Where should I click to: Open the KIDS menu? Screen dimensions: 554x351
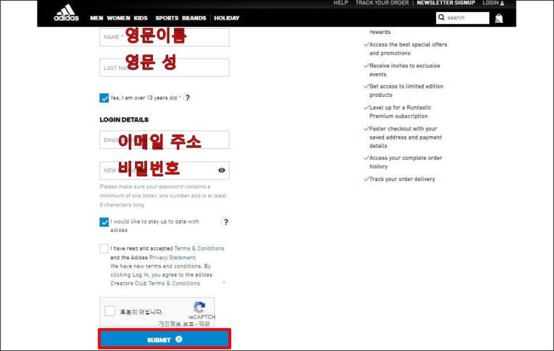pyautogui.click(x=141, y=18)
